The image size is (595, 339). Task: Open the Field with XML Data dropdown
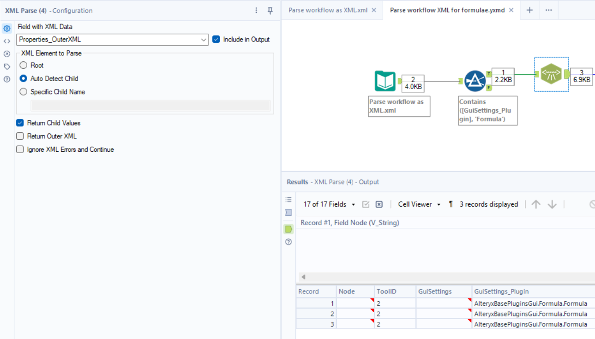(204, 40)
